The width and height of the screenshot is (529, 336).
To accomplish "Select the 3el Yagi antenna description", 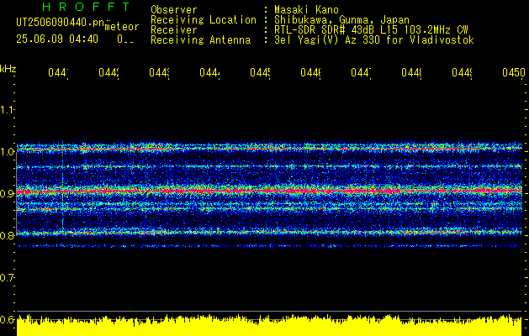I will click(374, 40).
